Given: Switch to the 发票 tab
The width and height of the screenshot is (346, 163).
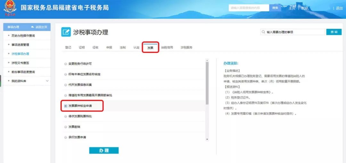Looking at the screenshot, I should point(150,48).
